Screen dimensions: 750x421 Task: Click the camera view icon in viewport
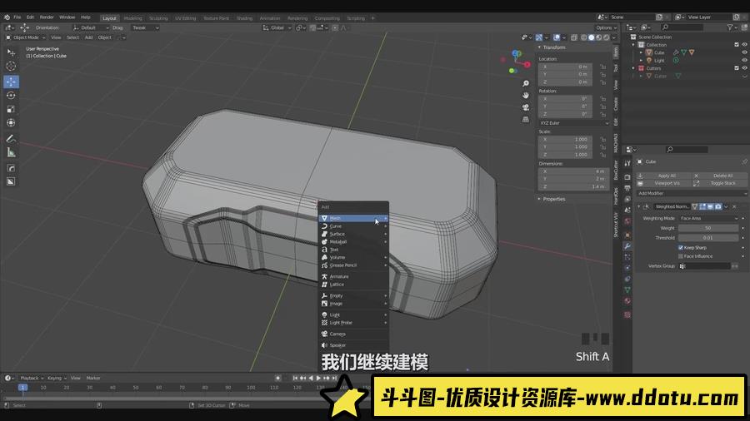tap(526, 107)
